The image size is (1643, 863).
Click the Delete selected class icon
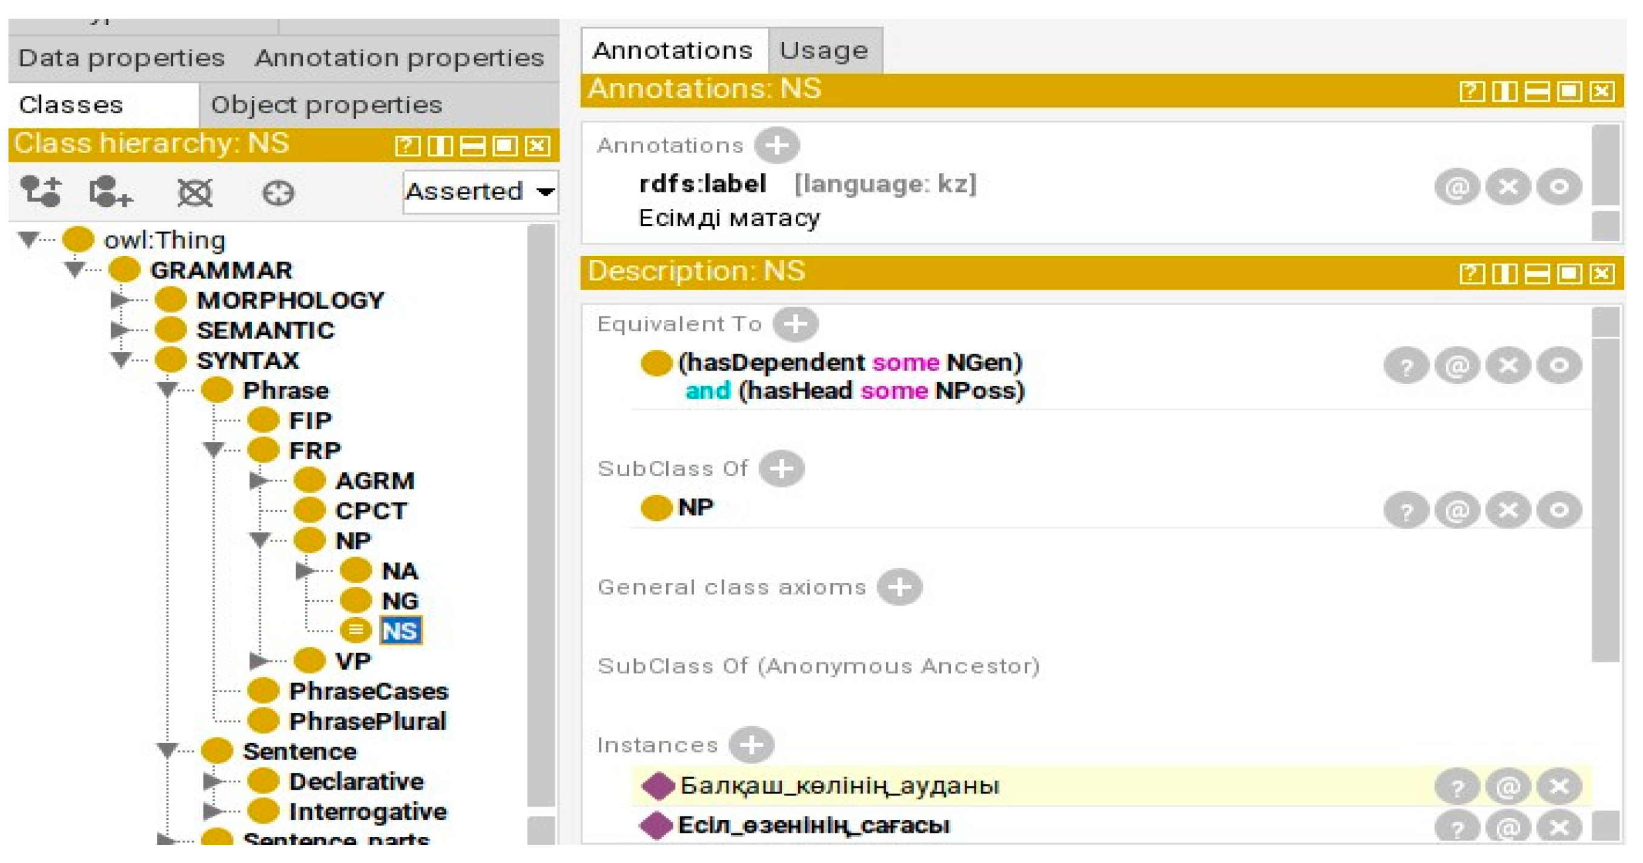[194, 193]
